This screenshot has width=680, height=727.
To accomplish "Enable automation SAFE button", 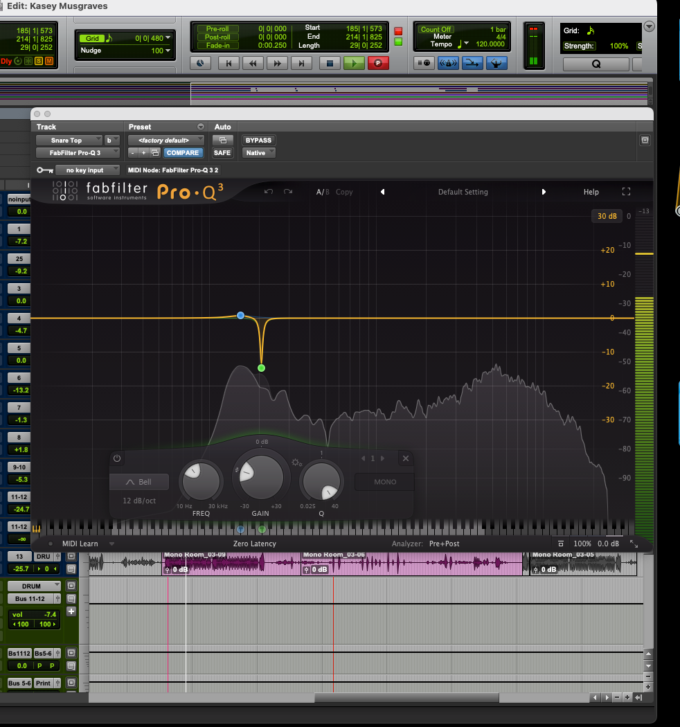I will click(222, 152).
